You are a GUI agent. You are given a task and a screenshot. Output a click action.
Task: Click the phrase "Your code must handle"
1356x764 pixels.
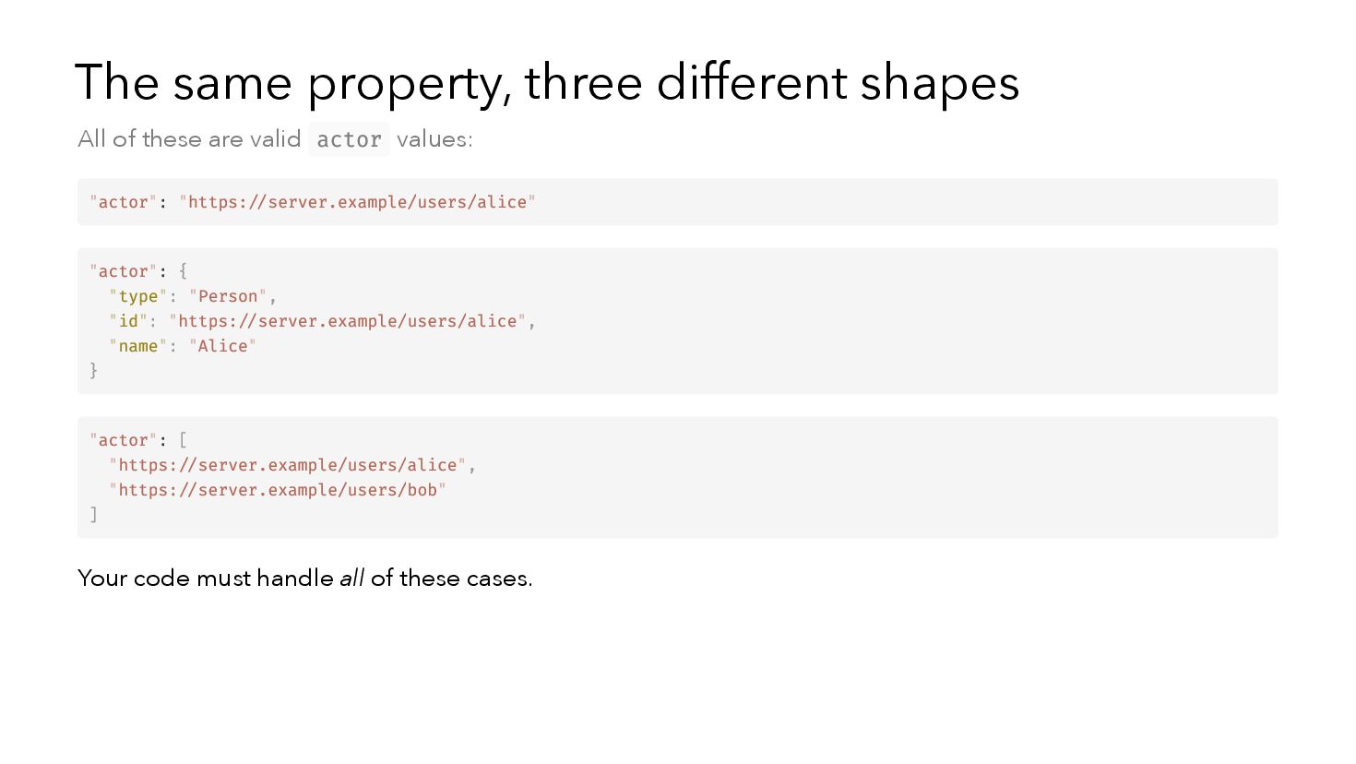[205, 579]
